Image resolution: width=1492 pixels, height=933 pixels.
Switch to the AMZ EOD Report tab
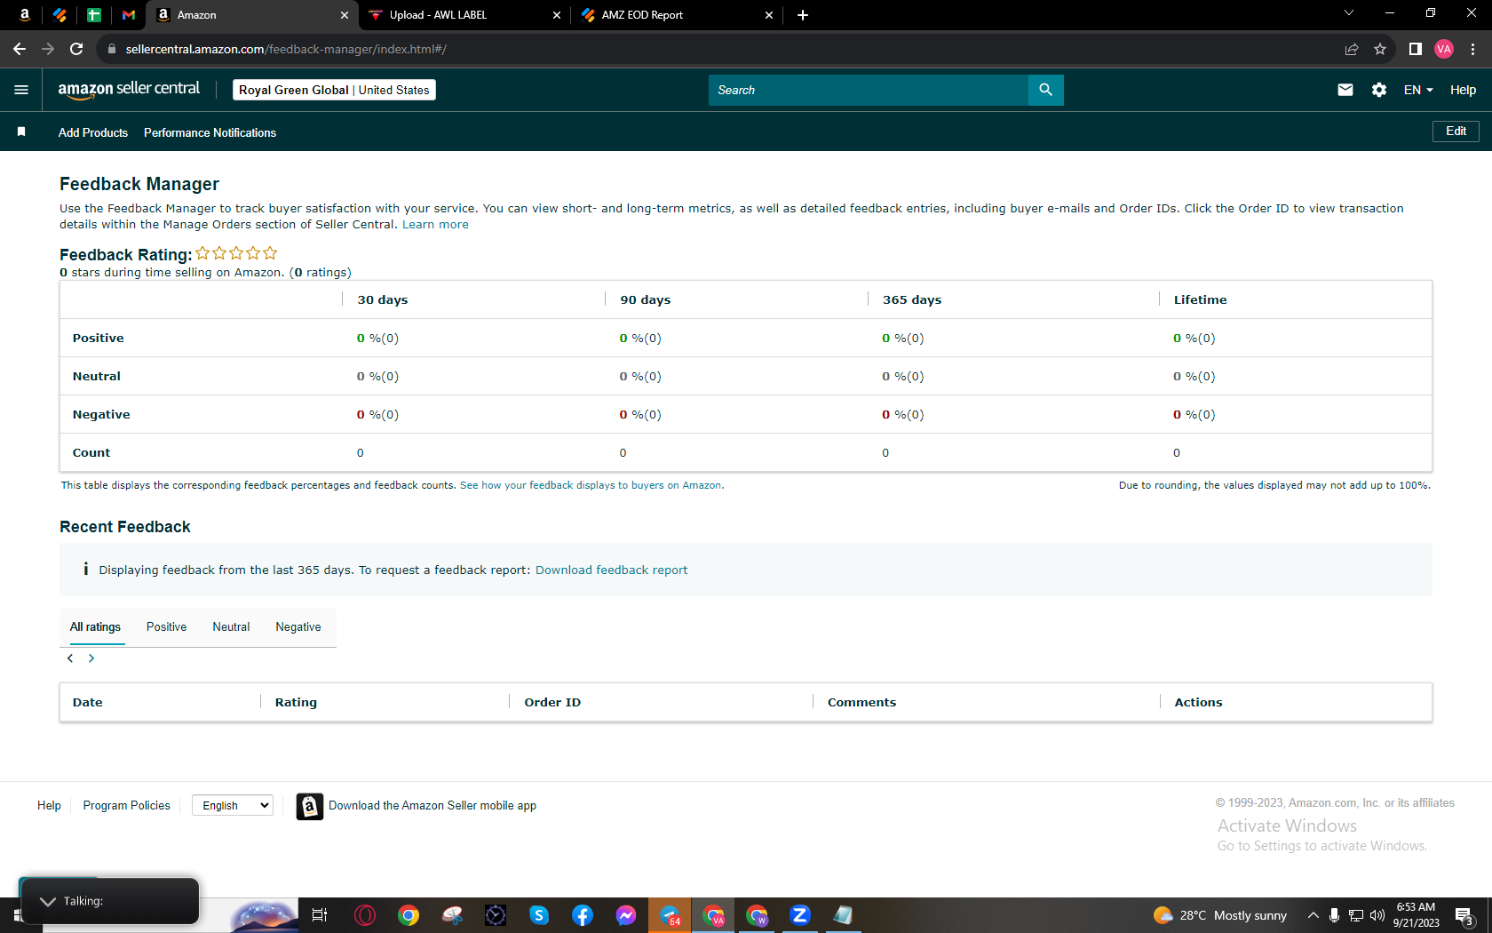pyautogui.click(x=677, y=15)
